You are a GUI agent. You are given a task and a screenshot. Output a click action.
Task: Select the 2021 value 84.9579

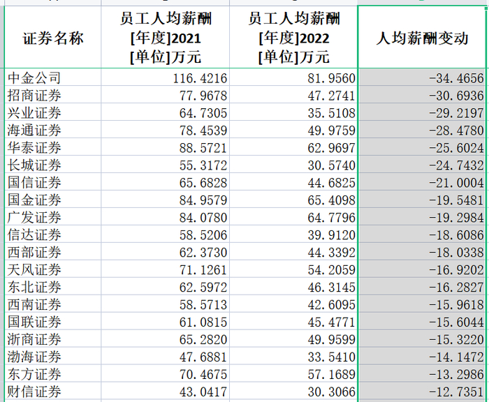166,199
